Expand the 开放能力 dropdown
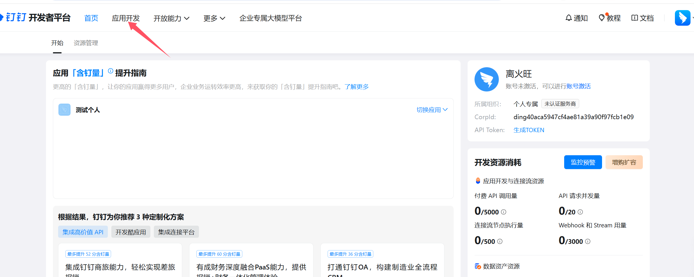694x277 pixels. point(171,18)
